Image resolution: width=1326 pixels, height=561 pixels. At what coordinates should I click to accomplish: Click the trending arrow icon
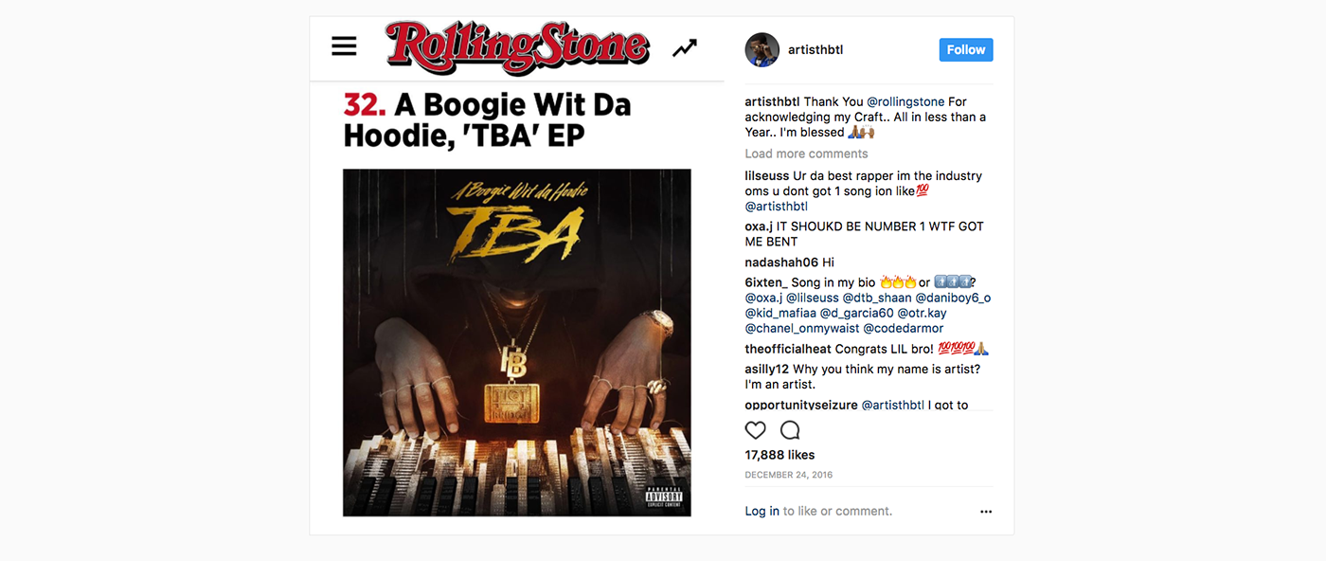[685, 47]
